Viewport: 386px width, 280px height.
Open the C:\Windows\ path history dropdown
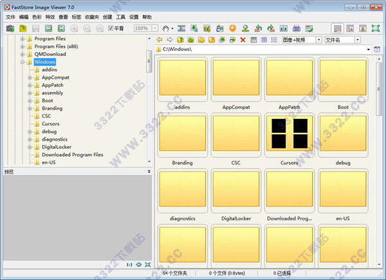(368, 49)
